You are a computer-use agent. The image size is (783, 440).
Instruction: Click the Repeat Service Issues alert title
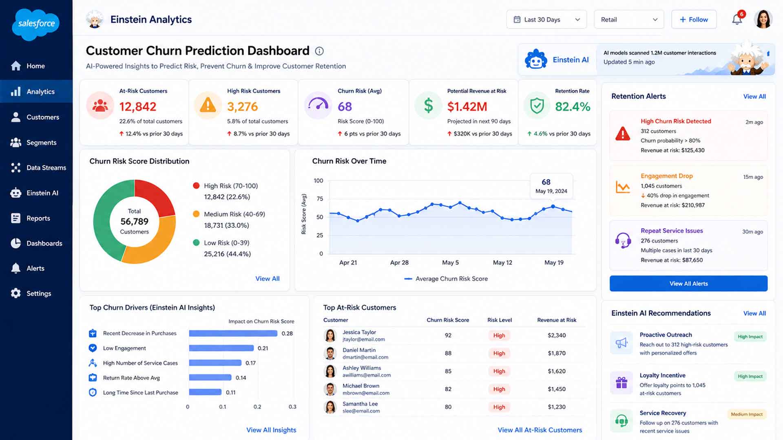pos(672,231)
